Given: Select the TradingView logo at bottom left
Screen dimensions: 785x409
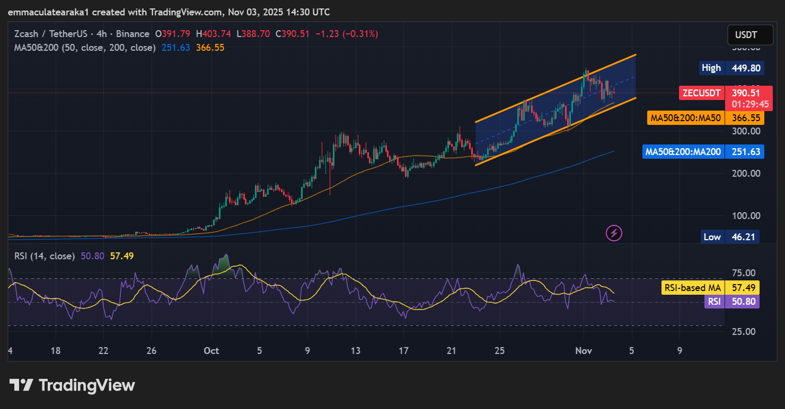Looking at the screenshot, I should (x=72, y=385).
